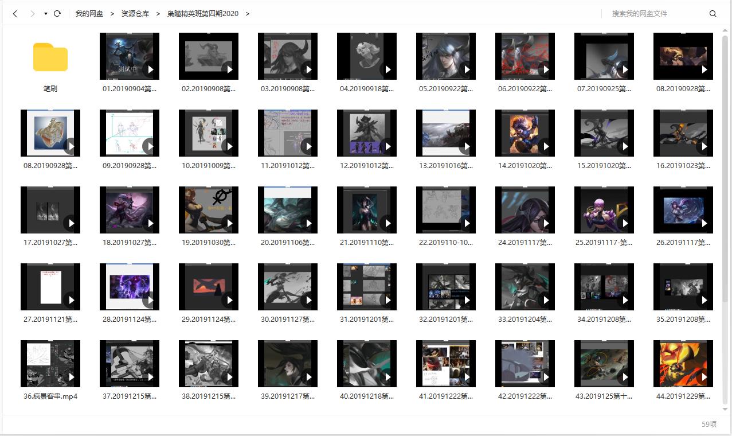This screenshot has width=732, height=436.
Task: Hit play icon on 36.疯景客串.mp4
Action: [x=71, y=377]
